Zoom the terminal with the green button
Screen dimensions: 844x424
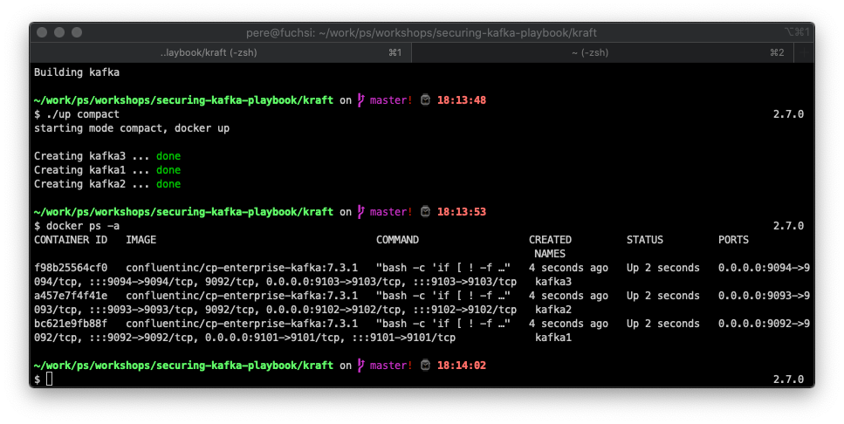tap(77, 32)
